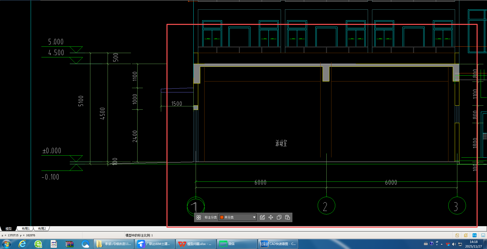Viewport: 487px width, 249px height.
Task: Select the 6000 dimension between axes 1 and 2
Action: point(260,182)
